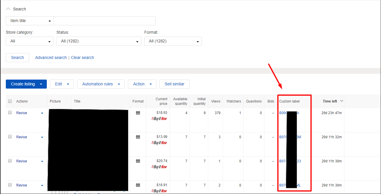
Task: Toggle the select-all checkbox in table header
Action: coord(10,101)
